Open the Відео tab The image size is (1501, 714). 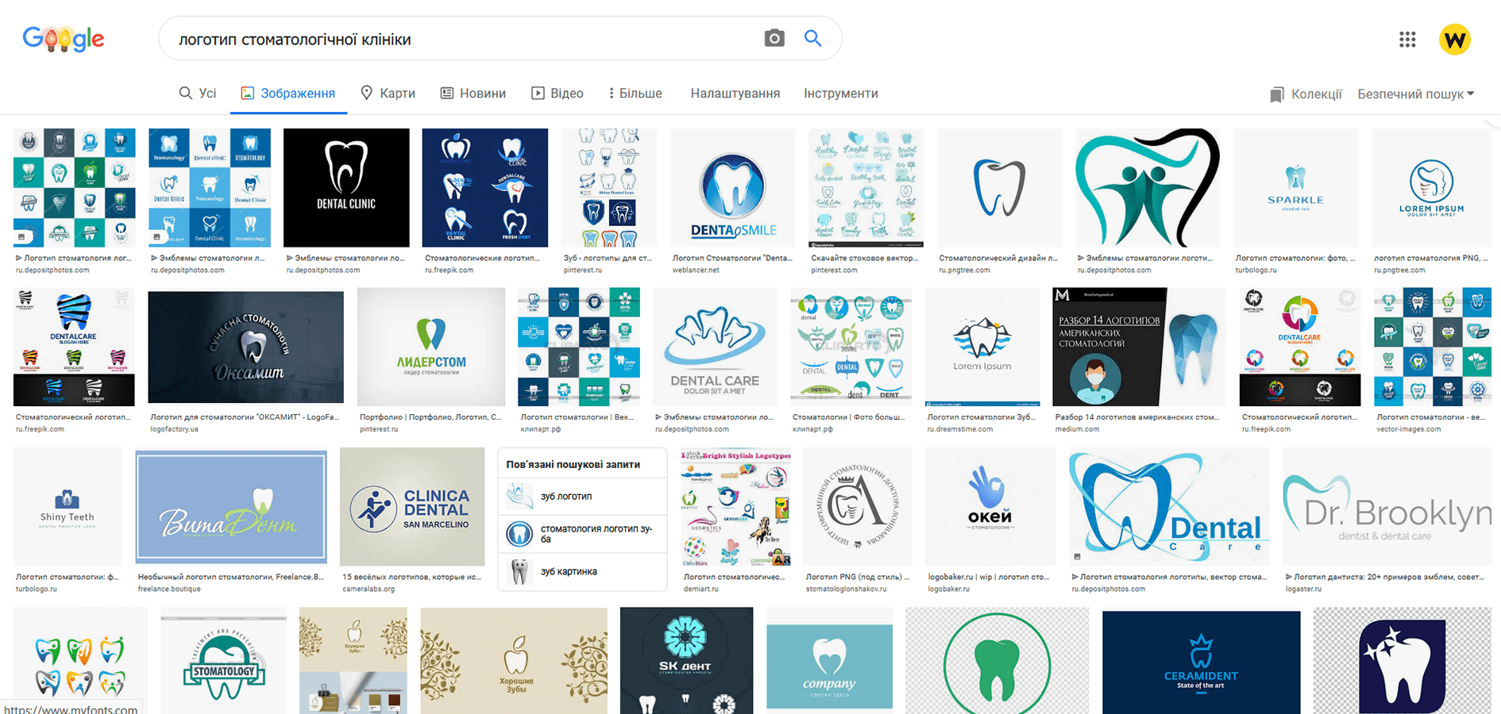click(x=558, y=94)
